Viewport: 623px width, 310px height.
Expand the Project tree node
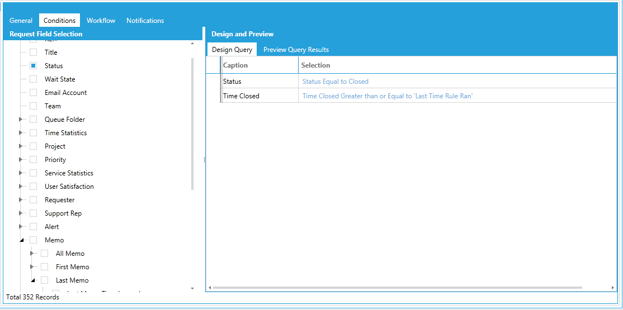point(21,146)
